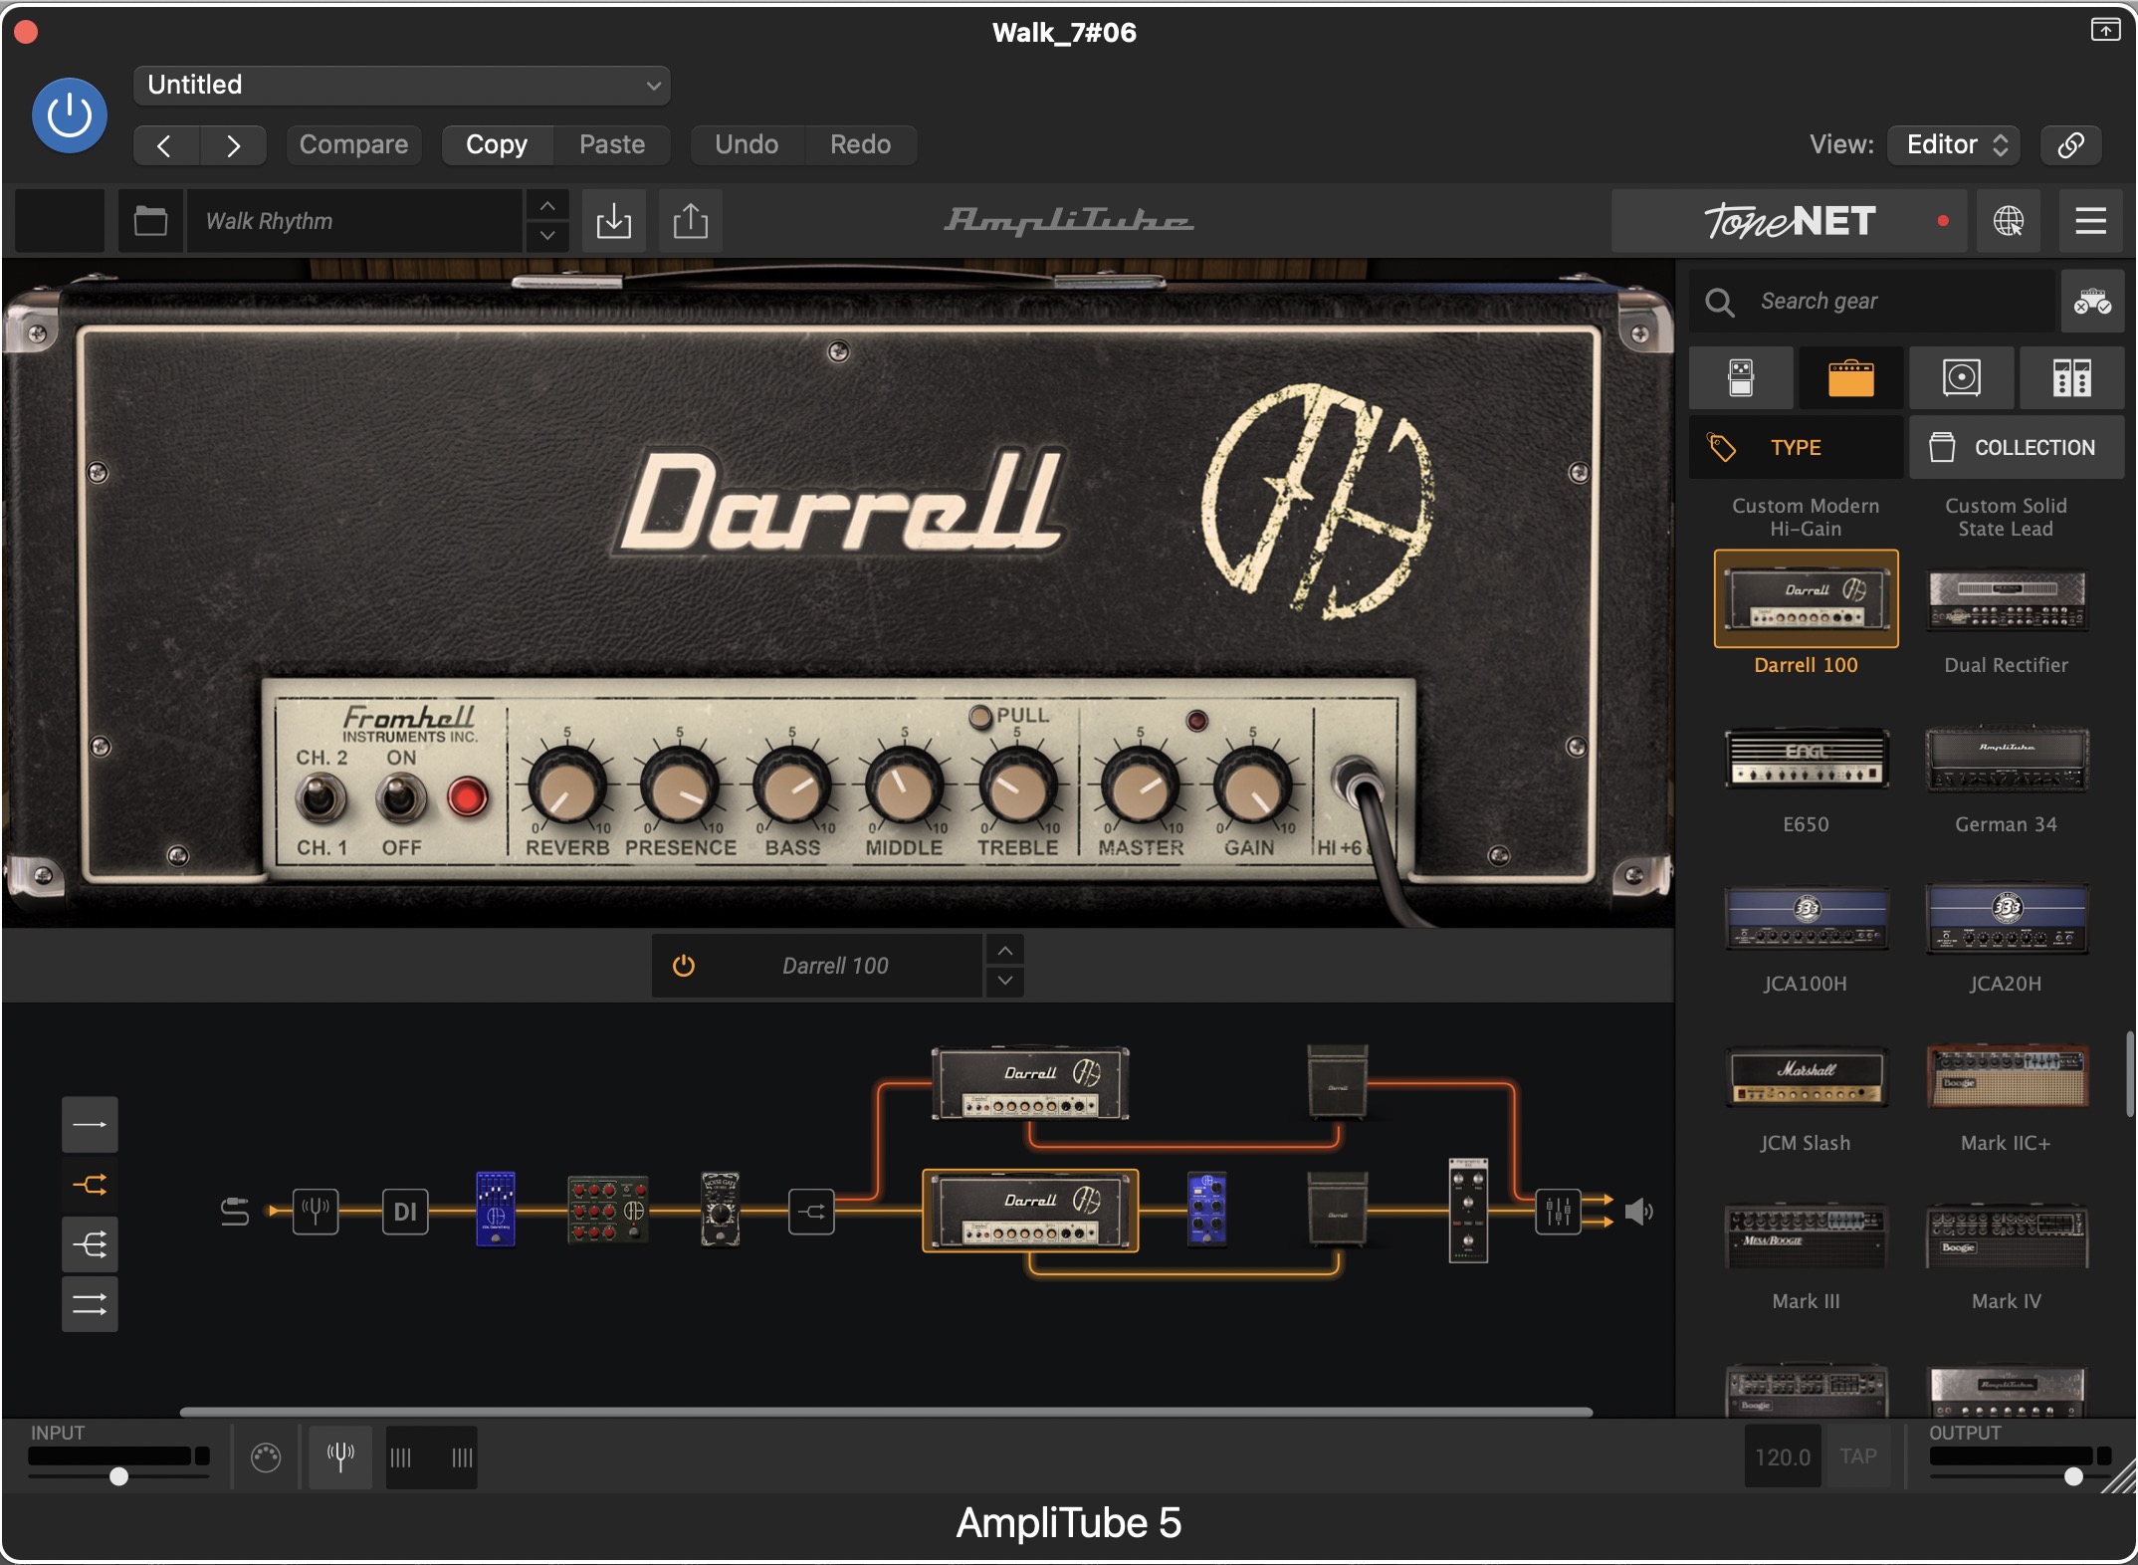Select the Mark IV amp thumbnail

click(2006, 1235)
